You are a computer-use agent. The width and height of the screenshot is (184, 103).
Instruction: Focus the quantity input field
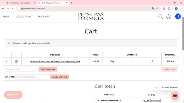tap(134, 62)
